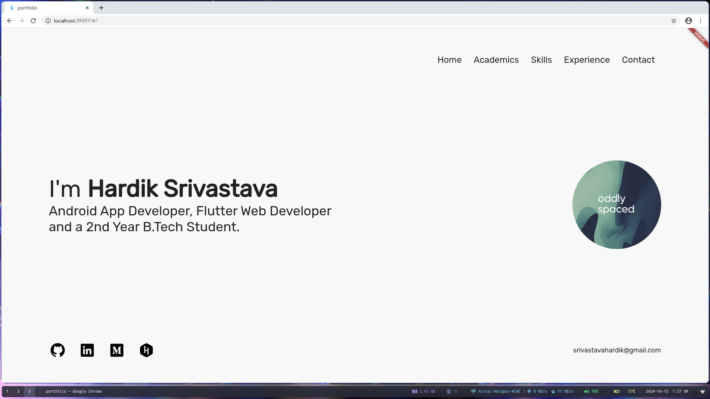Open the LinkedIn profile icon
This screenshot has height=399, width=710.
click(x=87, y=350)
